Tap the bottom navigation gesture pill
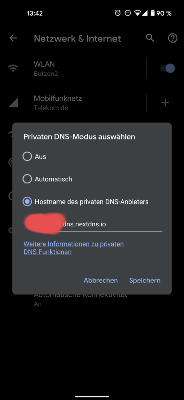 click(92, 396)
